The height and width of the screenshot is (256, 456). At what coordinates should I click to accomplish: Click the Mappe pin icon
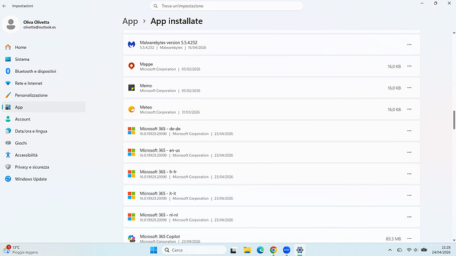(x=132, y=66)
